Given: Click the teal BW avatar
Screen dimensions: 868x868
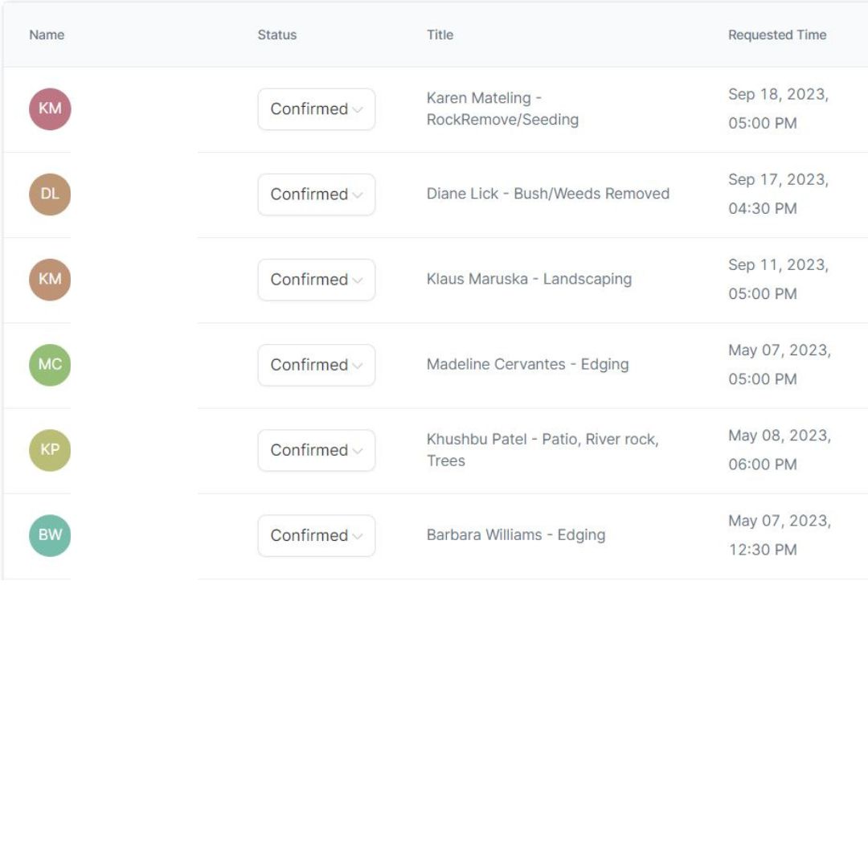Looking at the screenshot, I should point(50,535).
